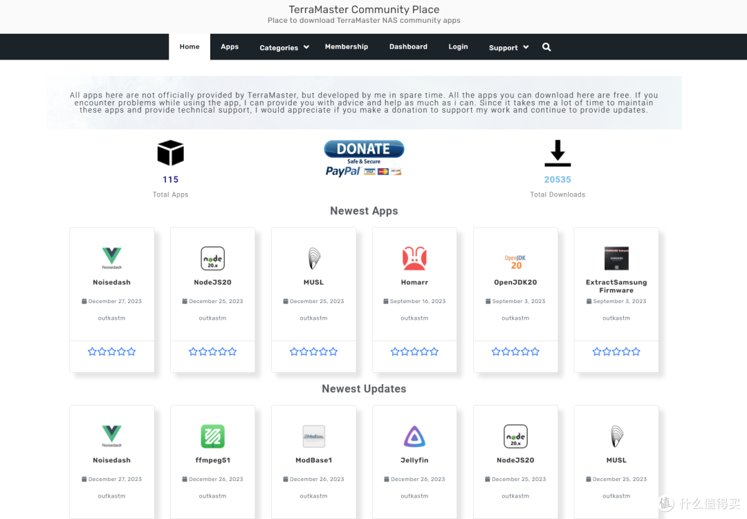The height and width of the screenshot is (519, 747).
Task: Click the Total Downloads arrow icon
Action: (557, 153)
